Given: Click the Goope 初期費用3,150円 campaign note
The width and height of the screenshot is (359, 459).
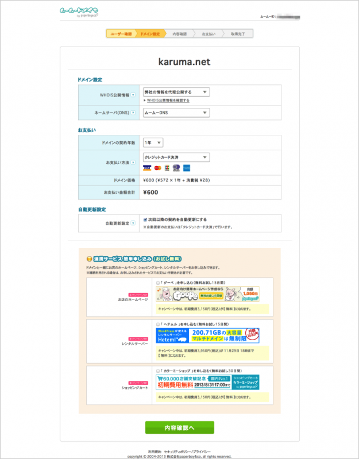Looking at the screenshot, I should coord(212,309).
